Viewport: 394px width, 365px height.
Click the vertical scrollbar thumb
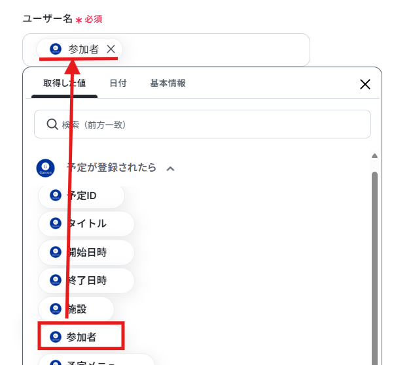pyautogui.click(x=374, y=268)
